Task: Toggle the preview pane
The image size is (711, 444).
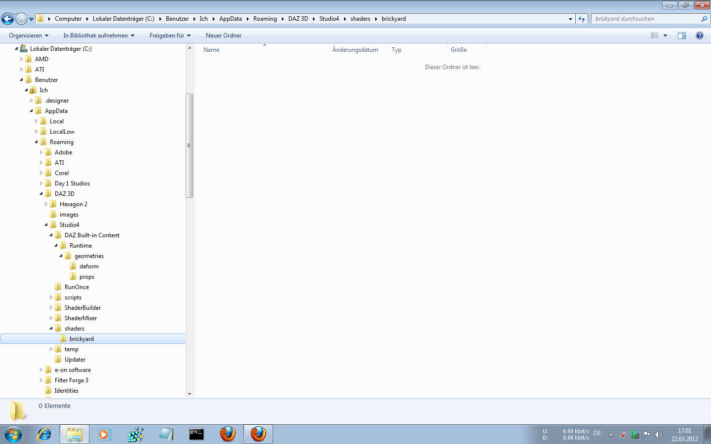Action: [682, 36]
